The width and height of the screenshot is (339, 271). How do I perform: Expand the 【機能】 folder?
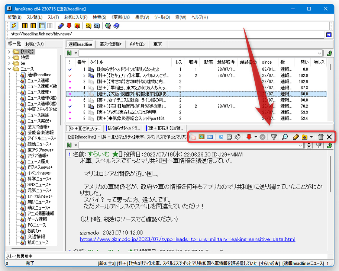pyautogui.click(x=9, y=52)
